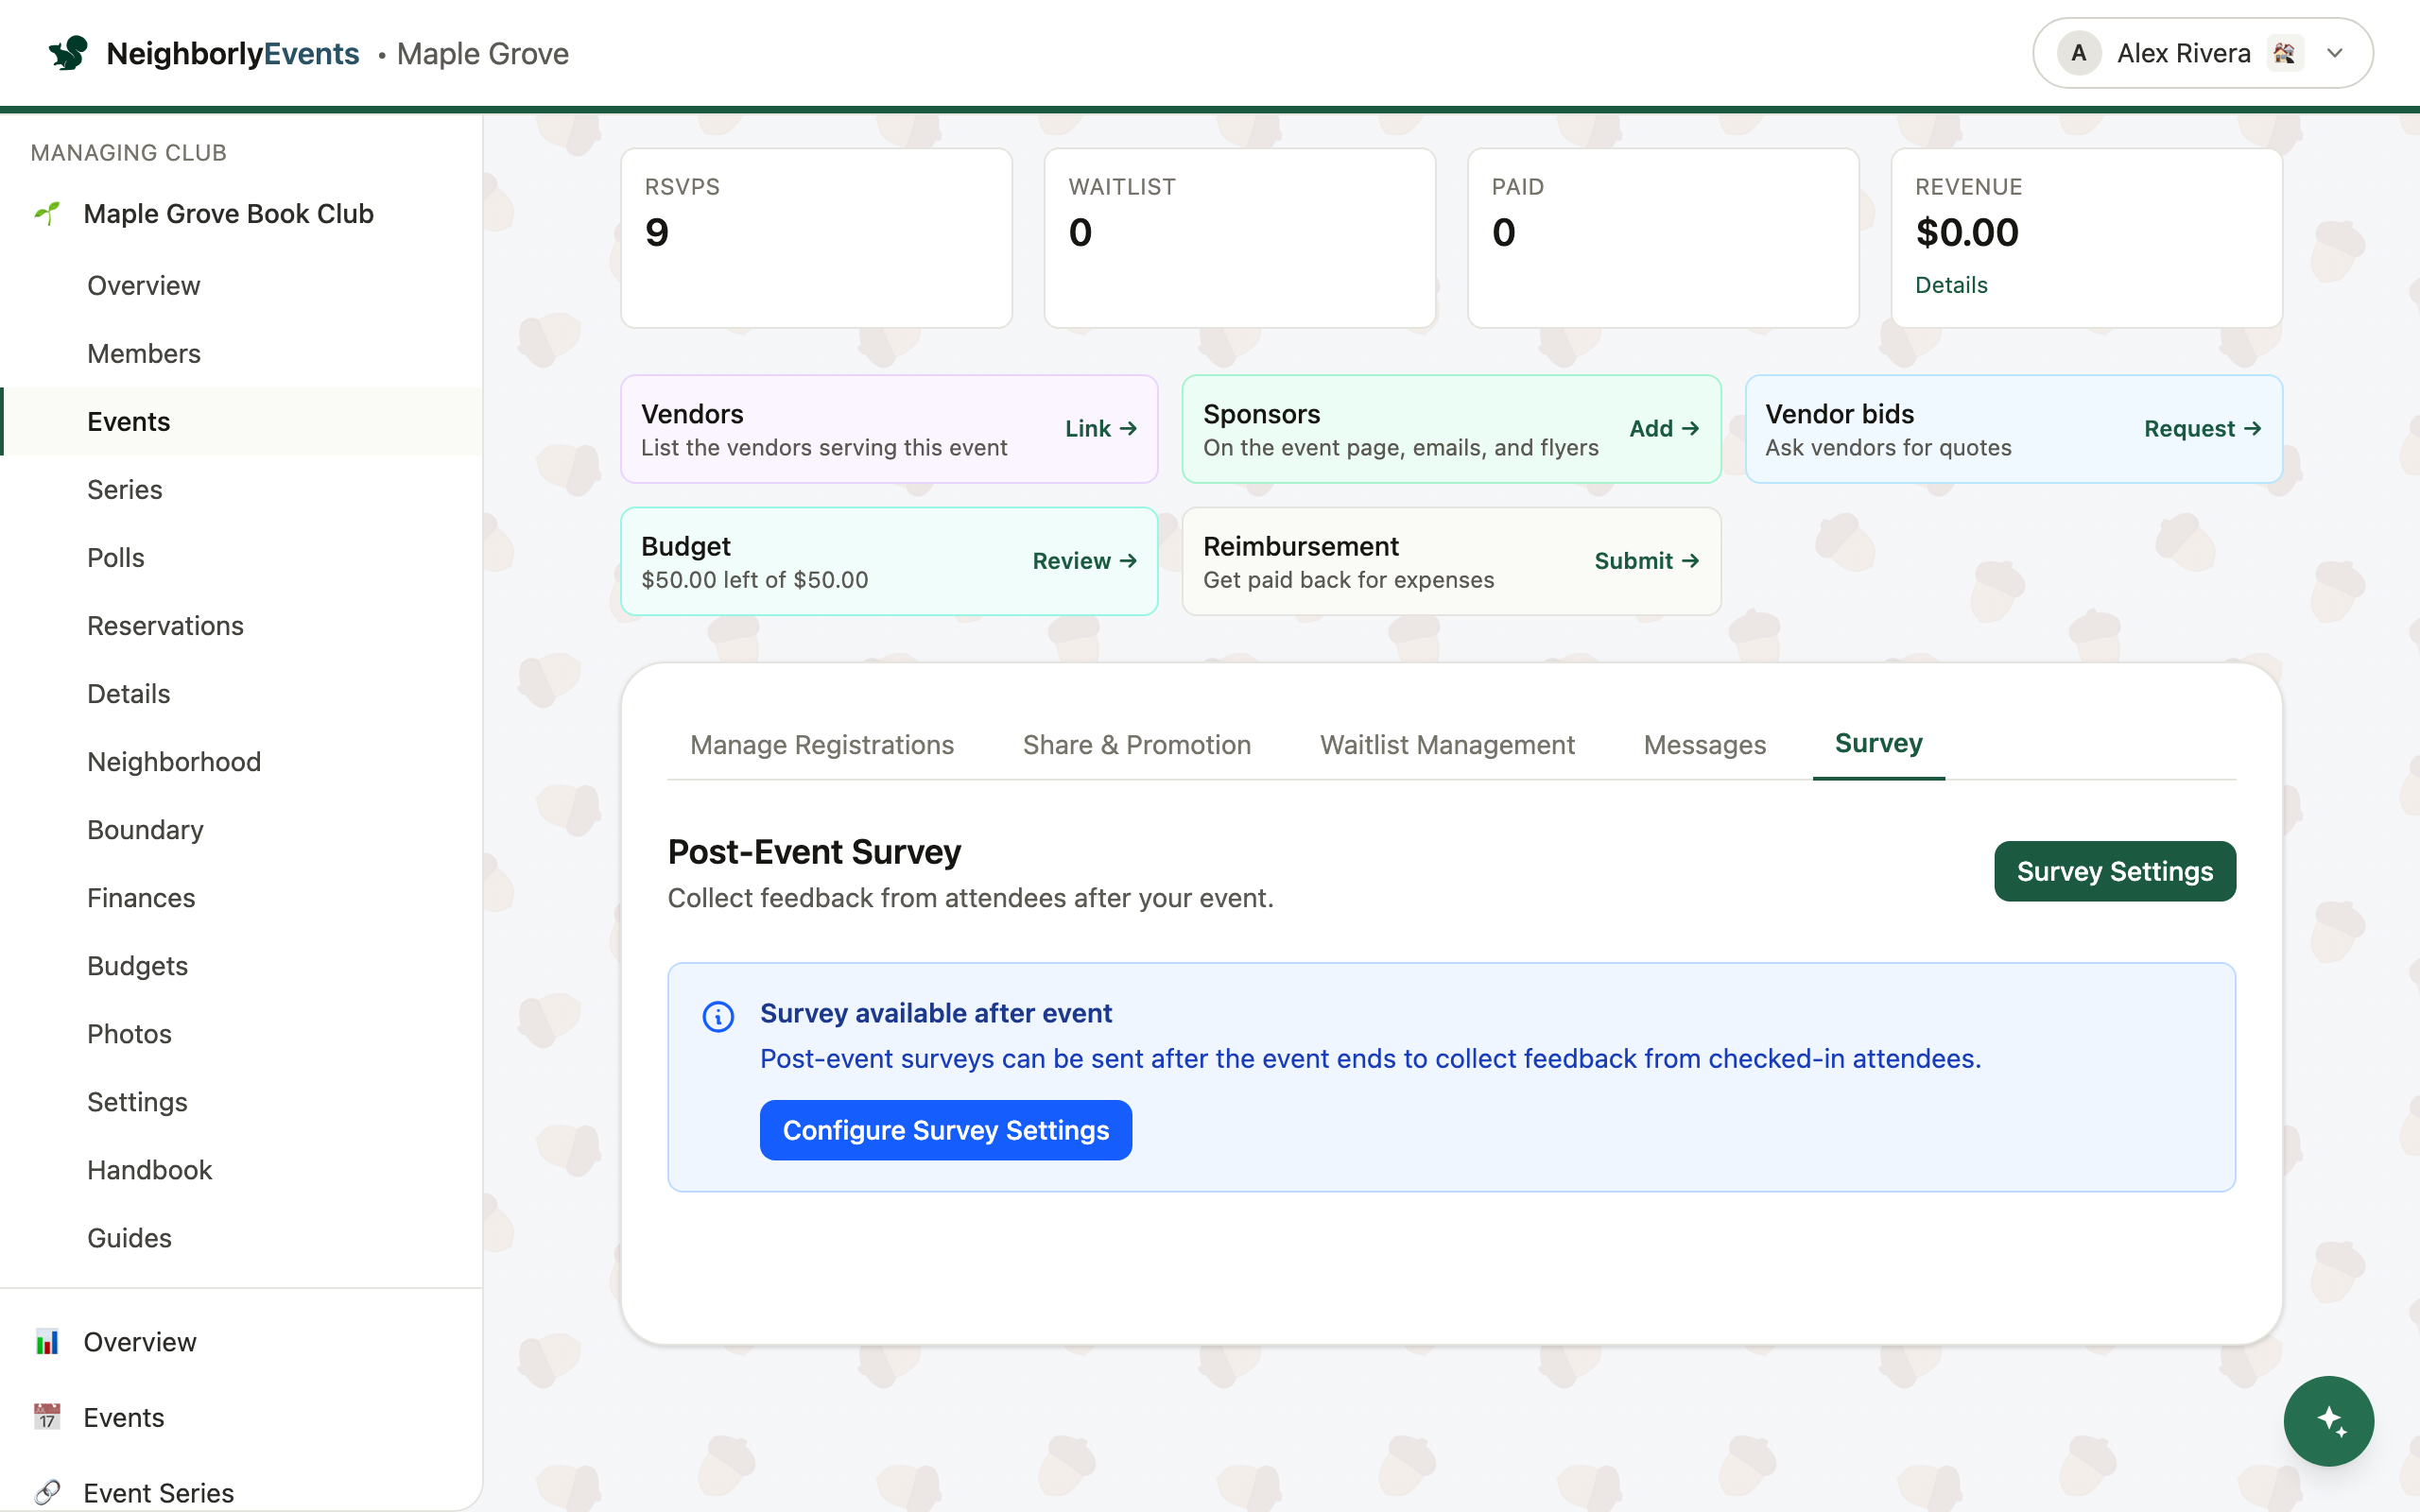This screenshot has height=1512, width=2420.
Task: Click Request arrow on Vendor bids card
Action: 2203,429
